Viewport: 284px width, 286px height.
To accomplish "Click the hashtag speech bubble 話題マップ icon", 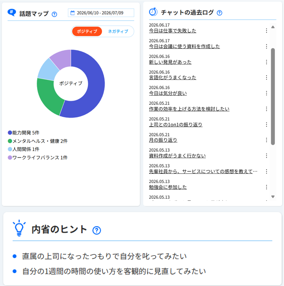I will point(12,12).
